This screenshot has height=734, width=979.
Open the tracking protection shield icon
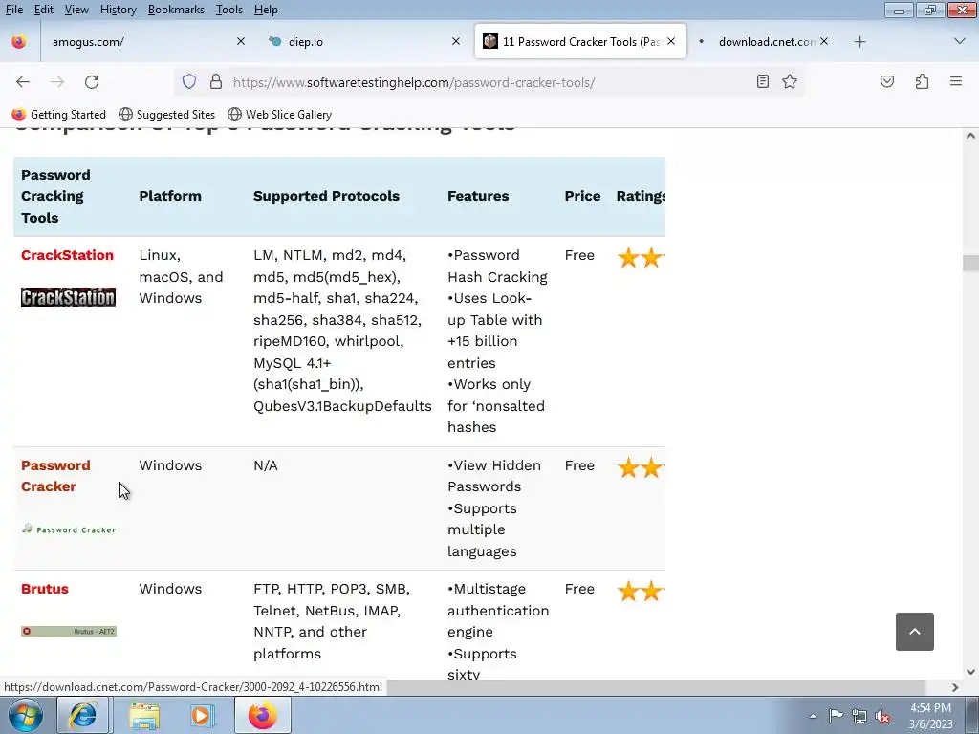pos(189,82)
